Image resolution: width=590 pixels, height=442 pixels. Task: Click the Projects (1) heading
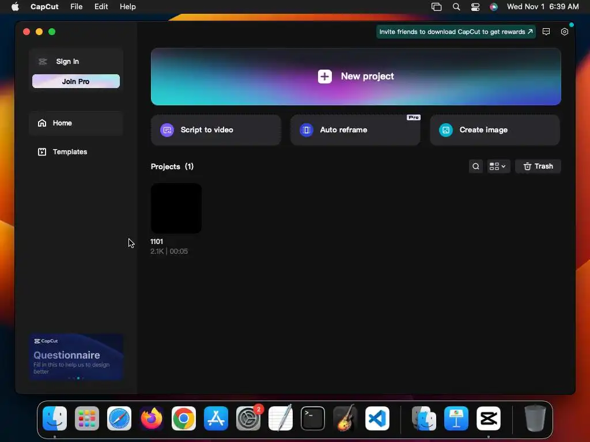[x=172, y=166]
